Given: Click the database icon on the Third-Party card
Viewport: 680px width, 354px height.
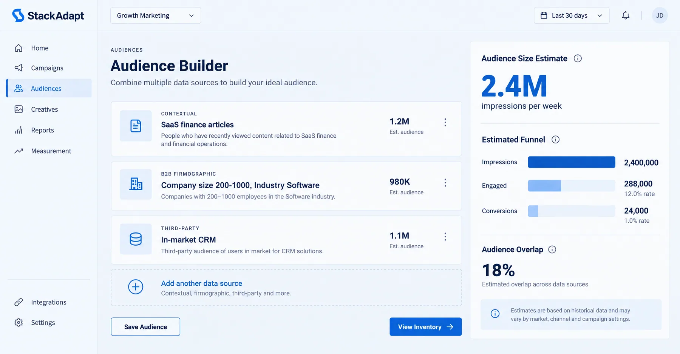Looking at the screenshot, I should 136,239.
